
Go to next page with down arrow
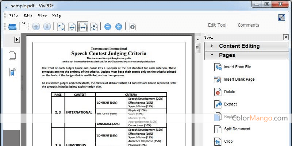coord(47,27)
